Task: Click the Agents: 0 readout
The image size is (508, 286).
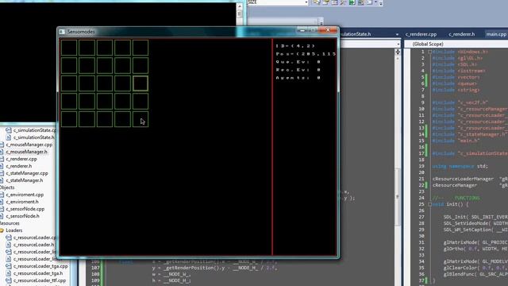Action: click(298, 78)
